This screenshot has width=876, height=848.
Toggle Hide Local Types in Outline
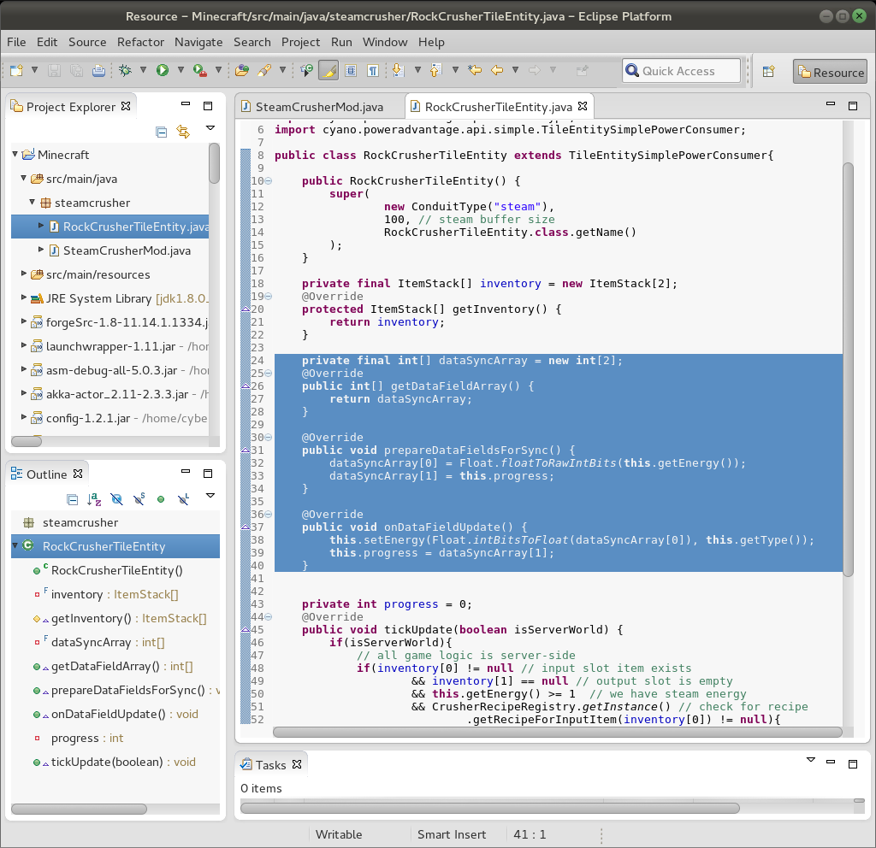183,499
